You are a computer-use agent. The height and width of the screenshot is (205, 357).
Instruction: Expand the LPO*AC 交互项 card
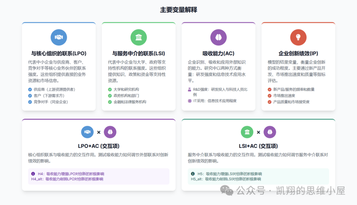coord(99,146)
